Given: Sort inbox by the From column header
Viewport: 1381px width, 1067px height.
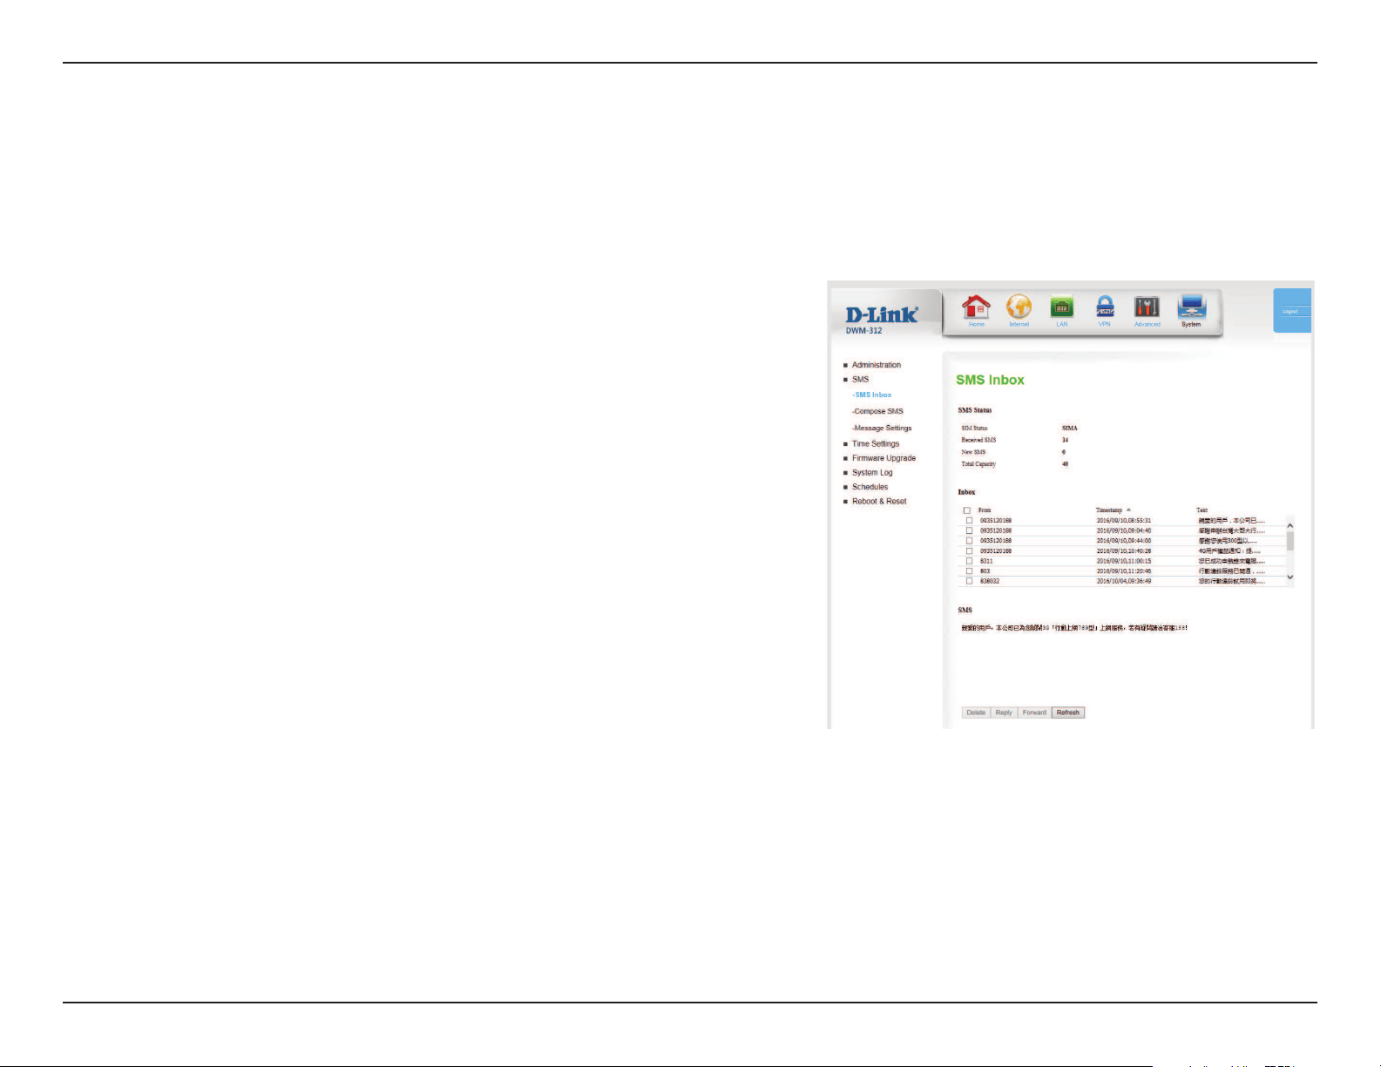Looking at the screenshot, I should [x=985, y=510].
